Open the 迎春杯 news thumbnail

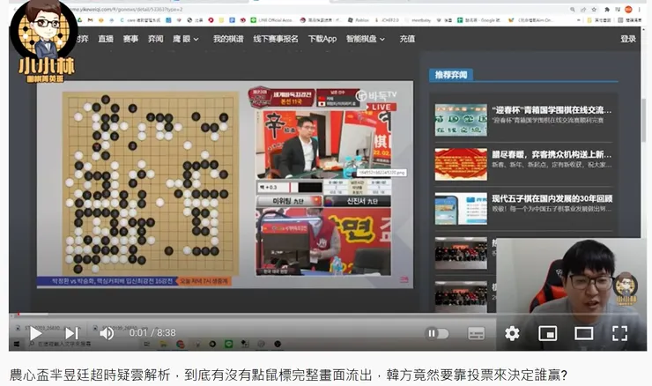pyautogui.click(x=461, y=120)
